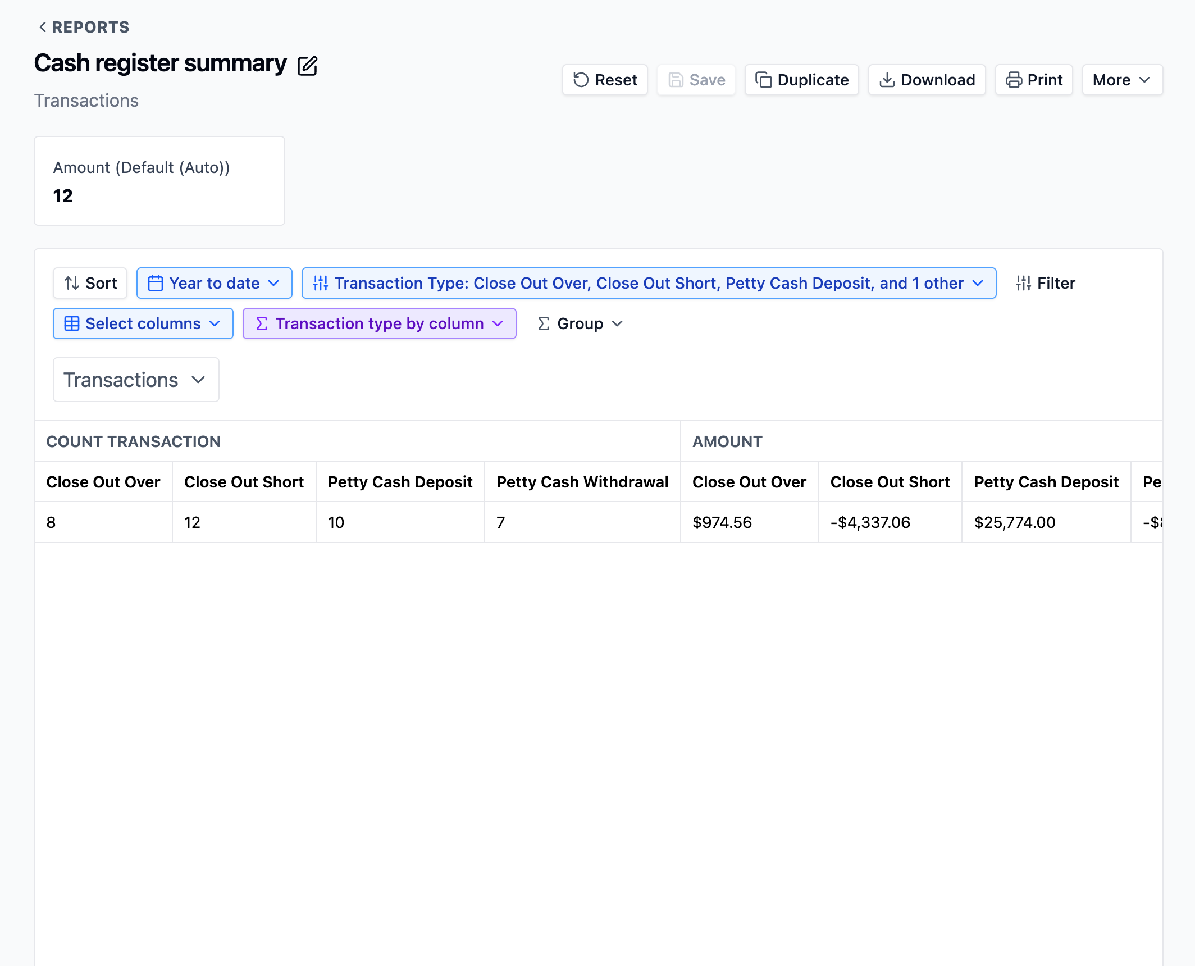This screenshot has height=966, width=1195.
Task: Expand the Group options
Action: (x=580, y=323)
